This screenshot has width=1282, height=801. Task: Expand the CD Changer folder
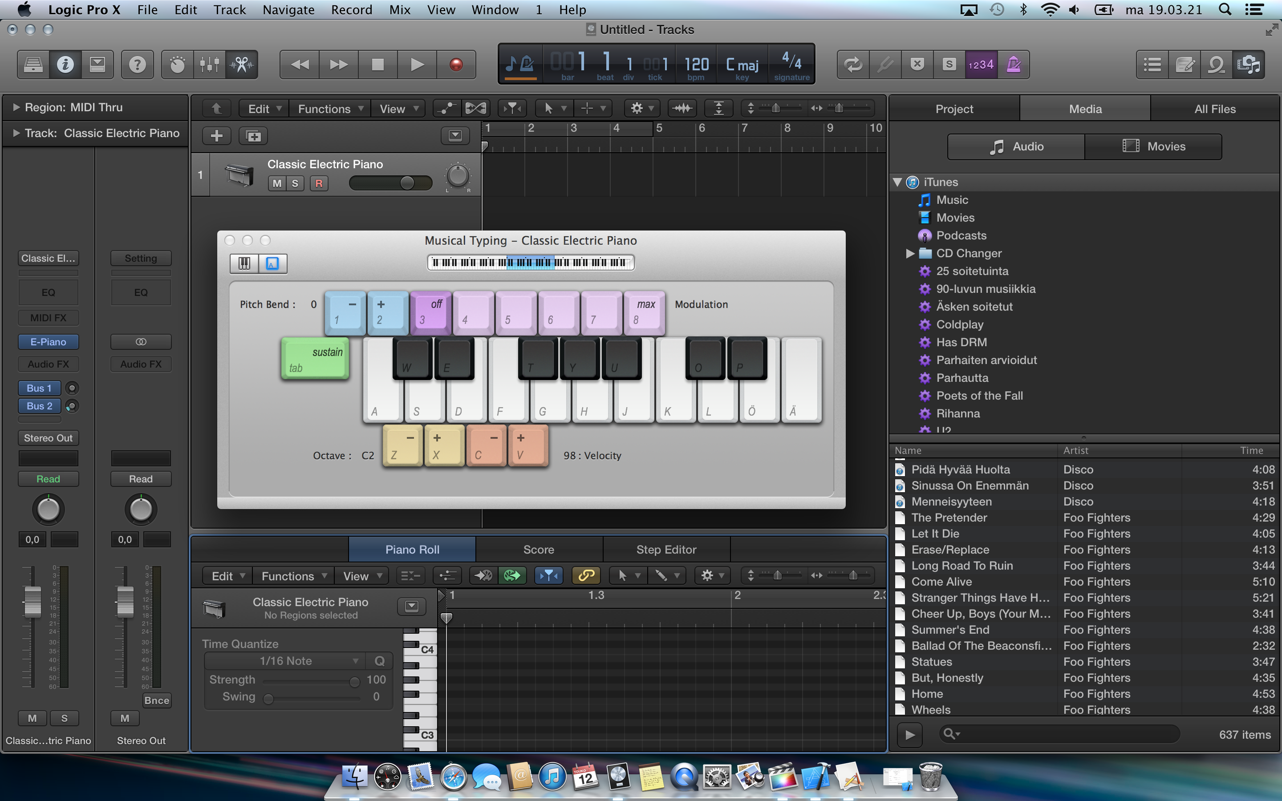click(910, 253)
